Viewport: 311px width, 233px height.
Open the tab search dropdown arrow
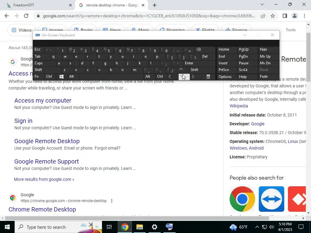pyautogui.click(x=262, y=4)
